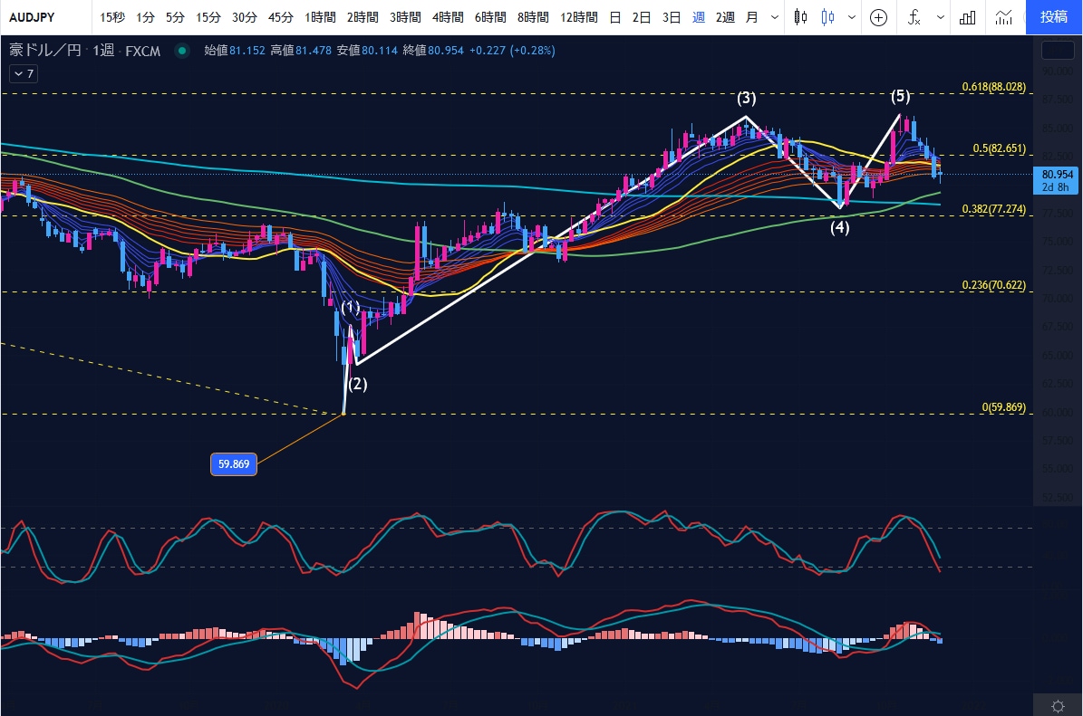The height and width of the screenshot is (716, 1083).
Task: Pick the 2時間 timeframe
Action: [363, 17]
